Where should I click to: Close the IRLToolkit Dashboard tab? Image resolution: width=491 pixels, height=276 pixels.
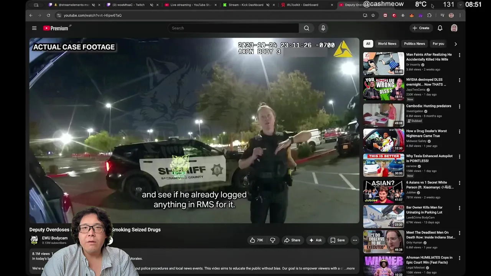[x=331, y=5]
